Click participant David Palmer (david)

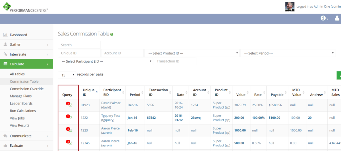pyautogui.click(x=111, y=105)
